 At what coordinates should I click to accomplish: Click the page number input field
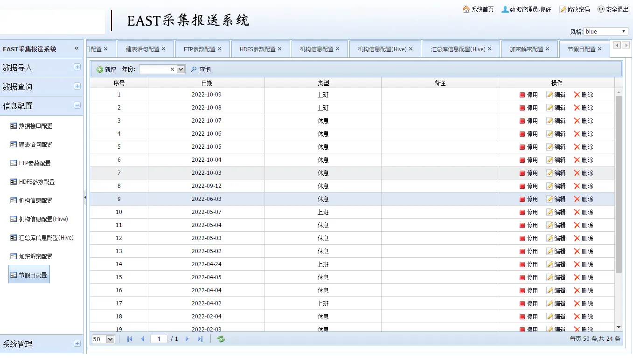click(159, 339)
